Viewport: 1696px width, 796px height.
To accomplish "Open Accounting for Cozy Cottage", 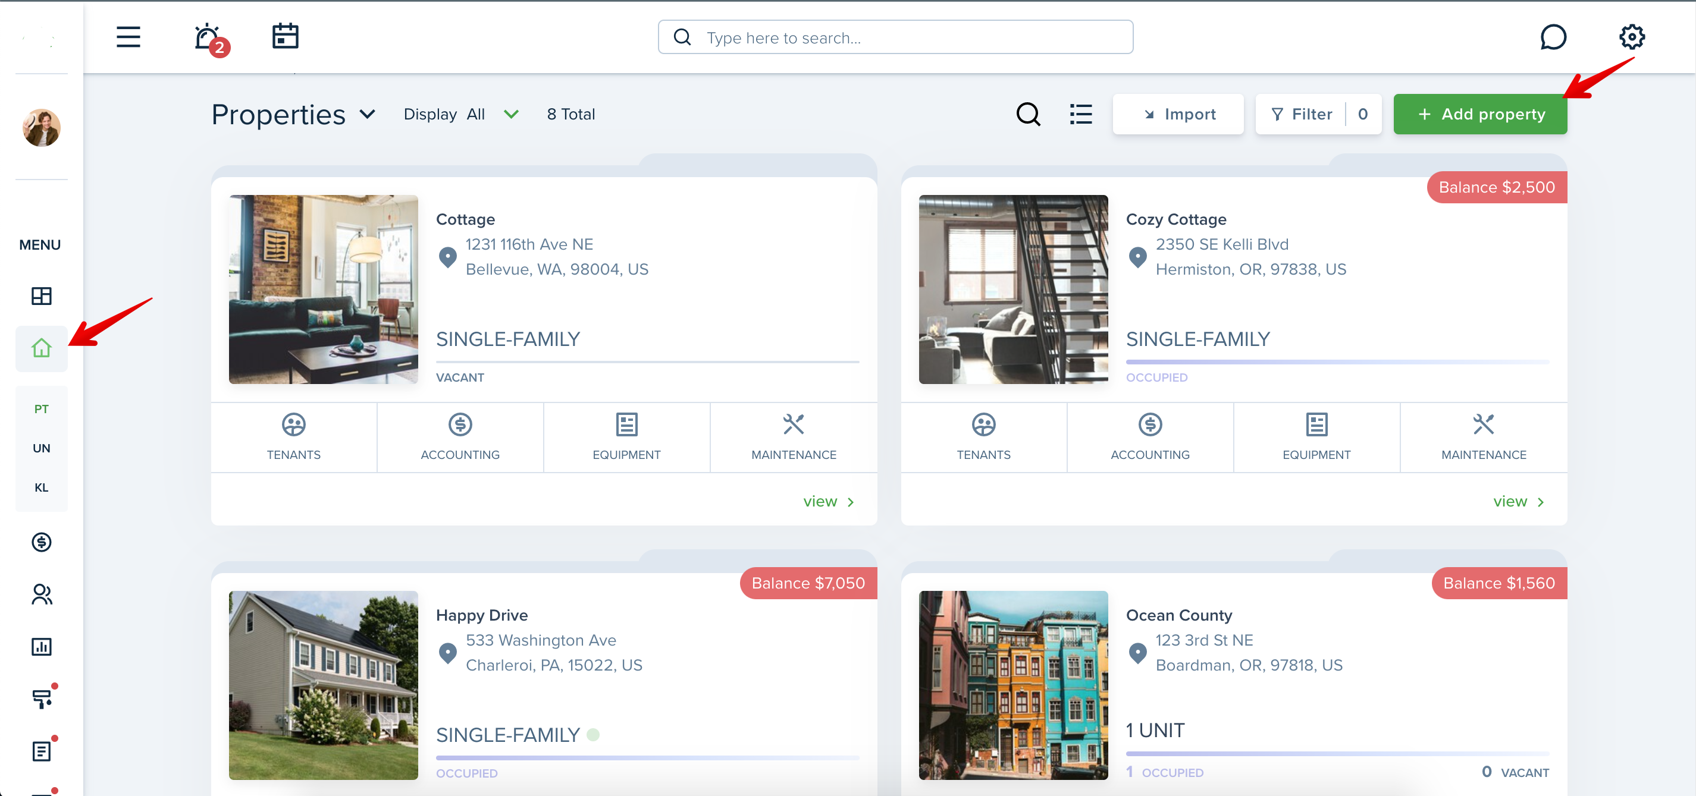I will 1150,438.
